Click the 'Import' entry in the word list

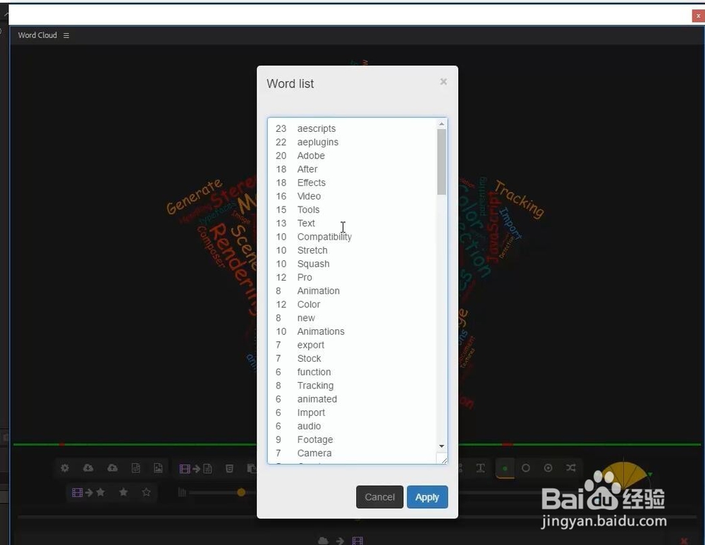311,412
